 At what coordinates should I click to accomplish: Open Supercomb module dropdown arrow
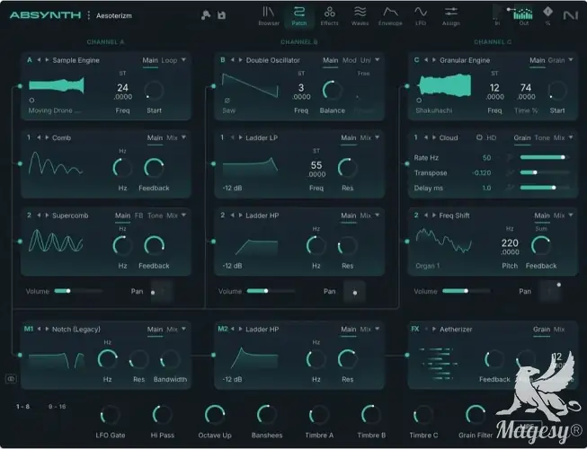[x=183, y=215]
